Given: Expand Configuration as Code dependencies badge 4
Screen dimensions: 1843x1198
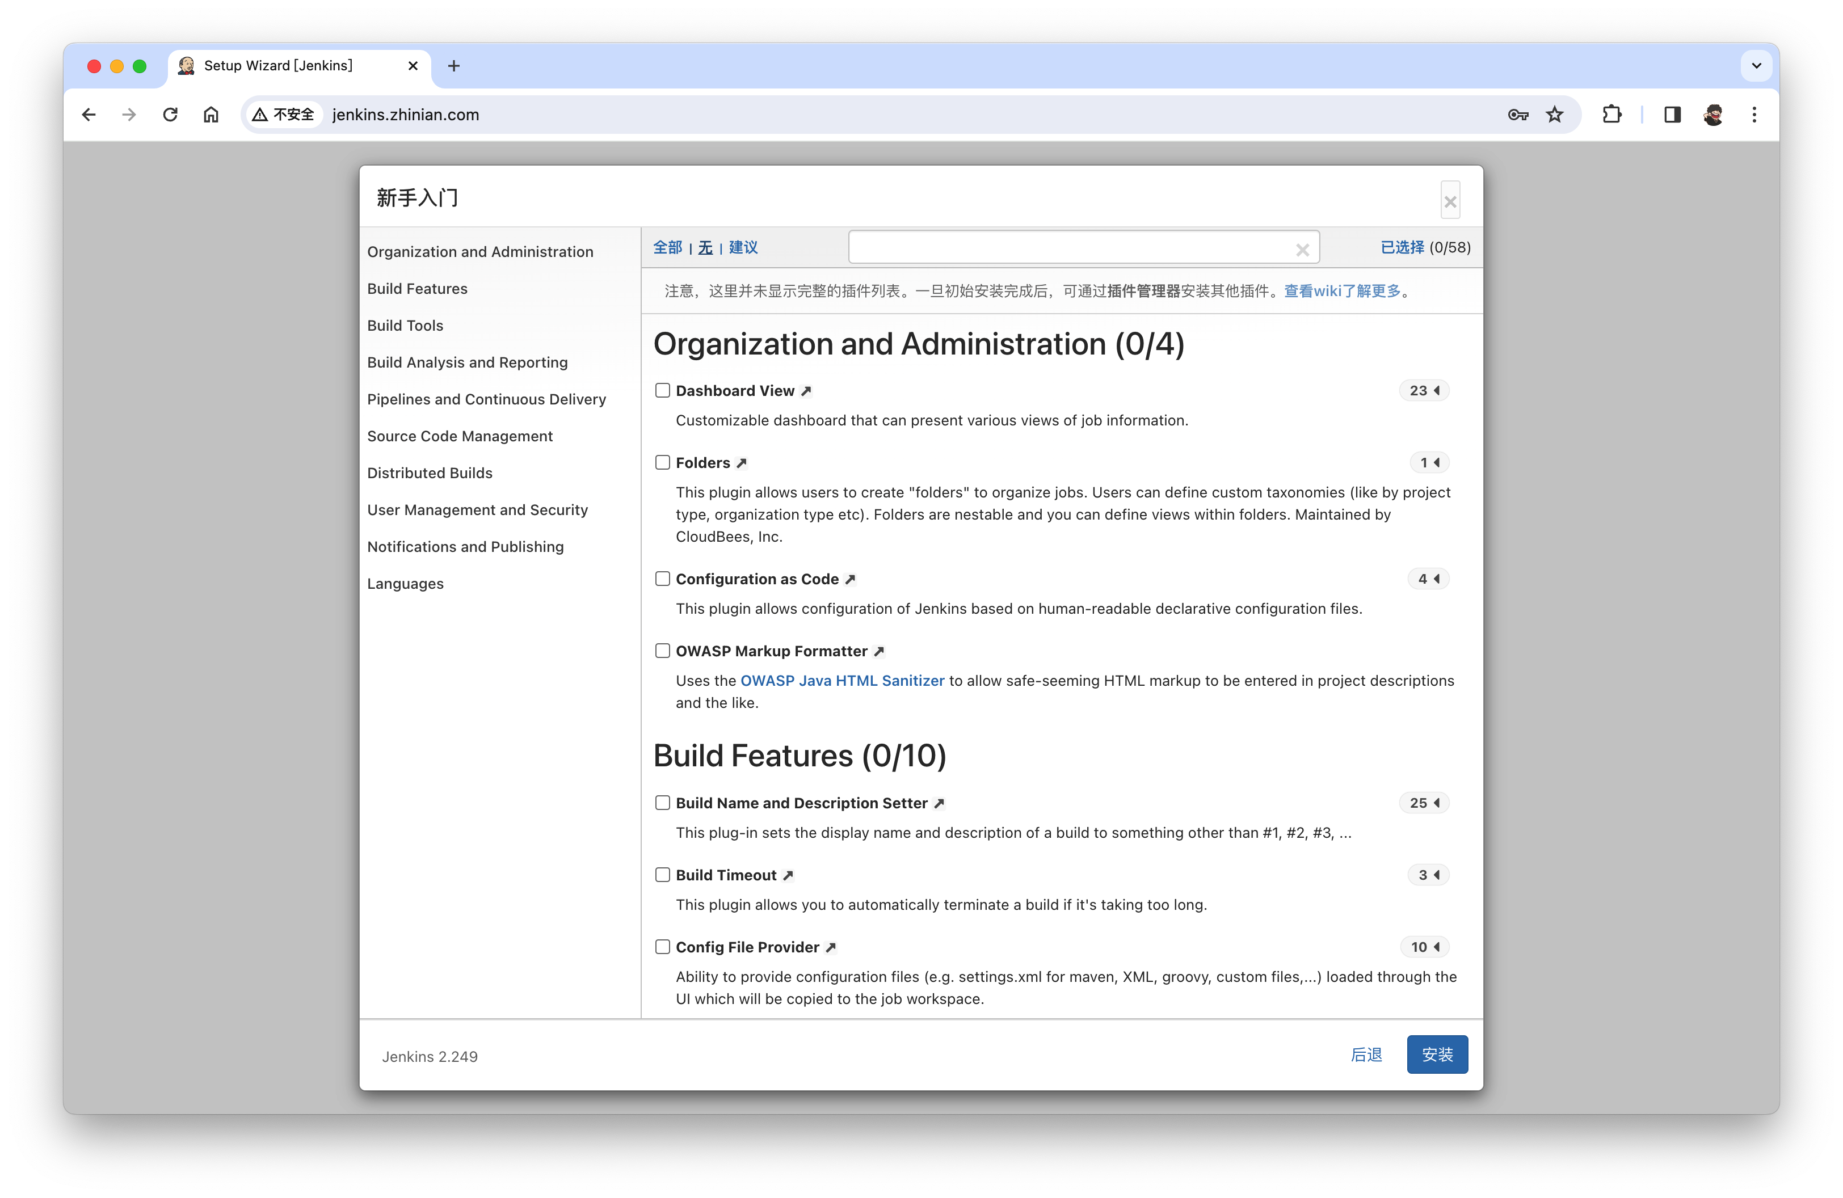Looking at the screenshot, I should pyautogui.click(x=1428, y=579).
